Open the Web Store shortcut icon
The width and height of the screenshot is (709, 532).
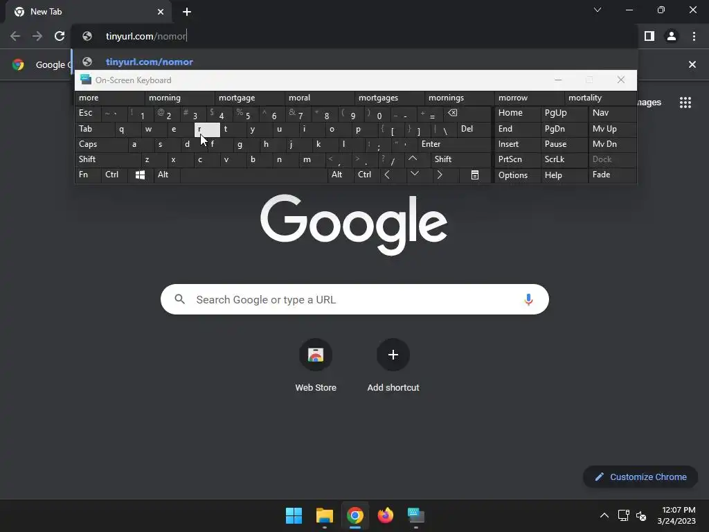[316, 355]
